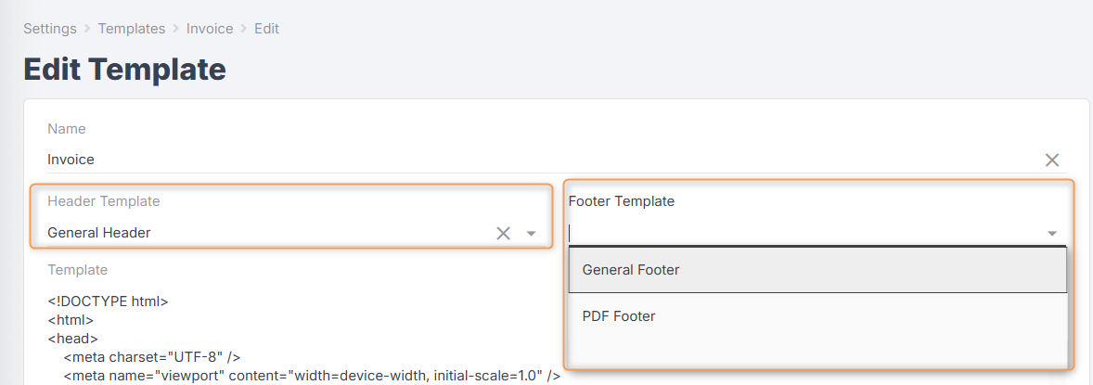This screenshot has height=385, width=1093.
Task: Clear the Name field with X icon
Action: [1052, 160]
